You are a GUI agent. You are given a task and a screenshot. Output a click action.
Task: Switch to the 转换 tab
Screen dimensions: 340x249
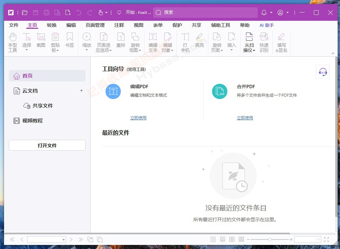52,25
